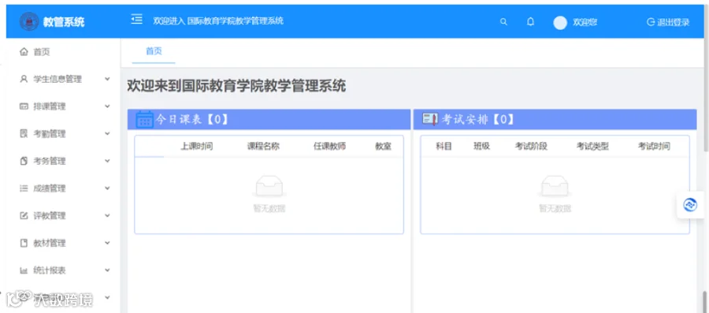Click 欢迎来到国际教育学院教学管理系统 heading
The height and width of the screenshot is (313, 709).
coord(236,86)
